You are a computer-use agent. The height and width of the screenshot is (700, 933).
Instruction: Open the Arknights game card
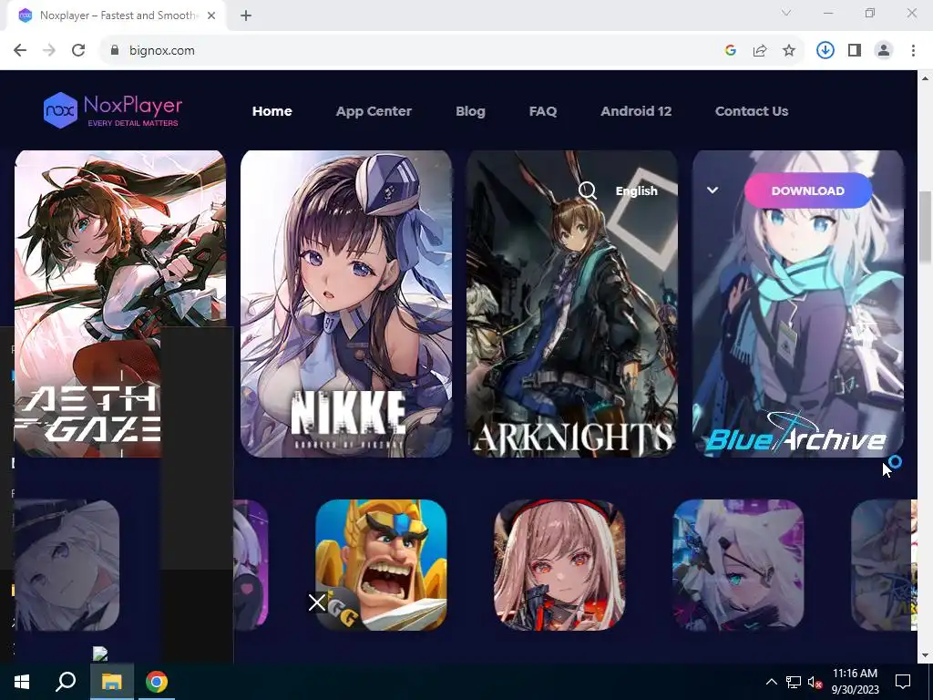572,304
